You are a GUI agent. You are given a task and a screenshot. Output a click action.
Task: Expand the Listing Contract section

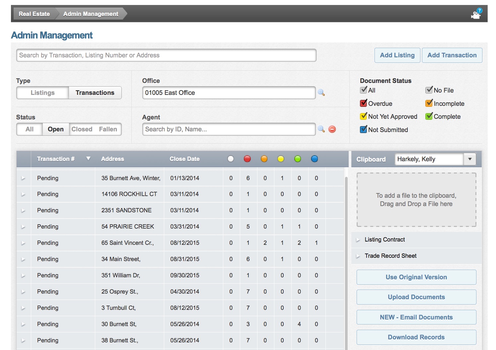(359, 240)
